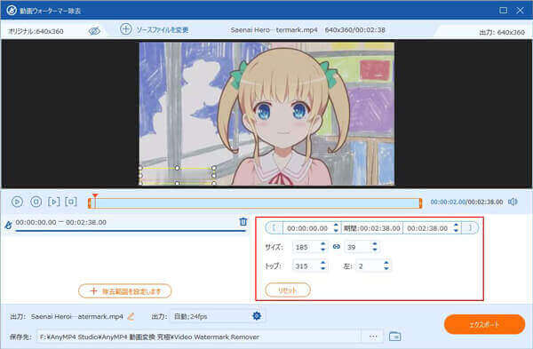The width and height of the screenshot is (533, 349).
Task: Click the end time 00:02:38.00 field
Action: tap(427, 228)
